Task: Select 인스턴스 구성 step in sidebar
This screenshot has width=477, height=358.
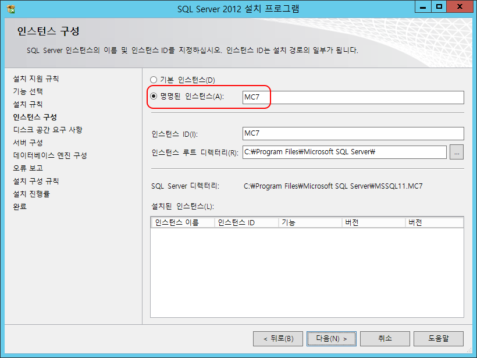Action: 35,117
